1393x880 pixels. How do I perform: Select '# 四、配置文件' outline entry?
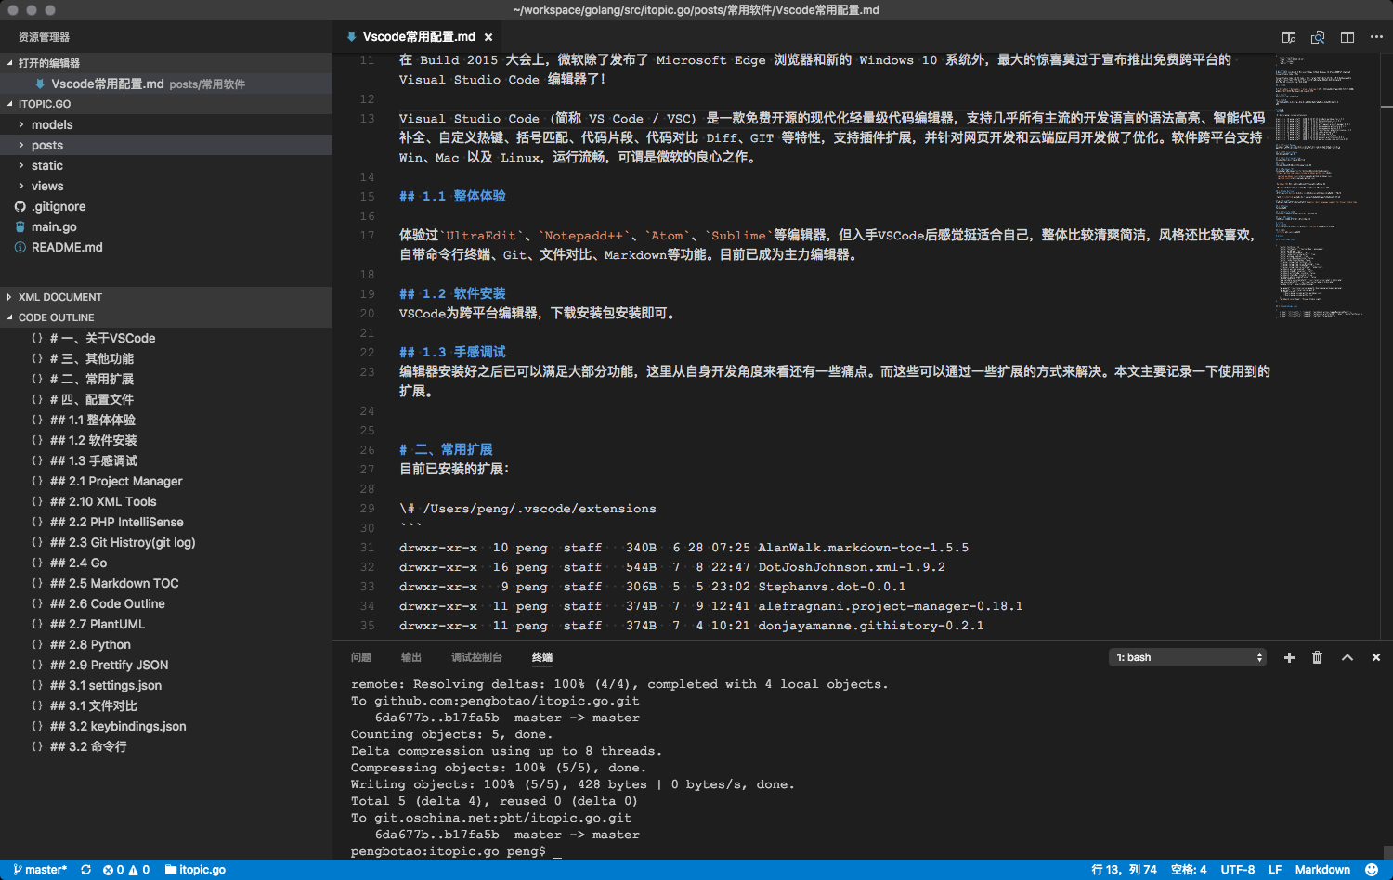(x=92, y=399)
